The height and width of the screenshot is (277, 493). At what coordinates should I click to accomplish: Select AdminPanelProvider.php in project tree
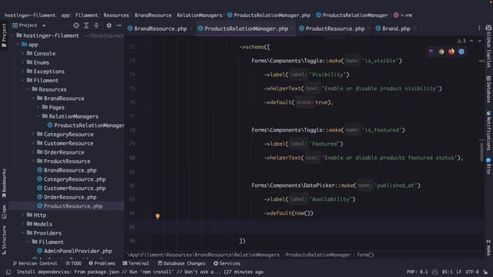[x=75, y=251]
